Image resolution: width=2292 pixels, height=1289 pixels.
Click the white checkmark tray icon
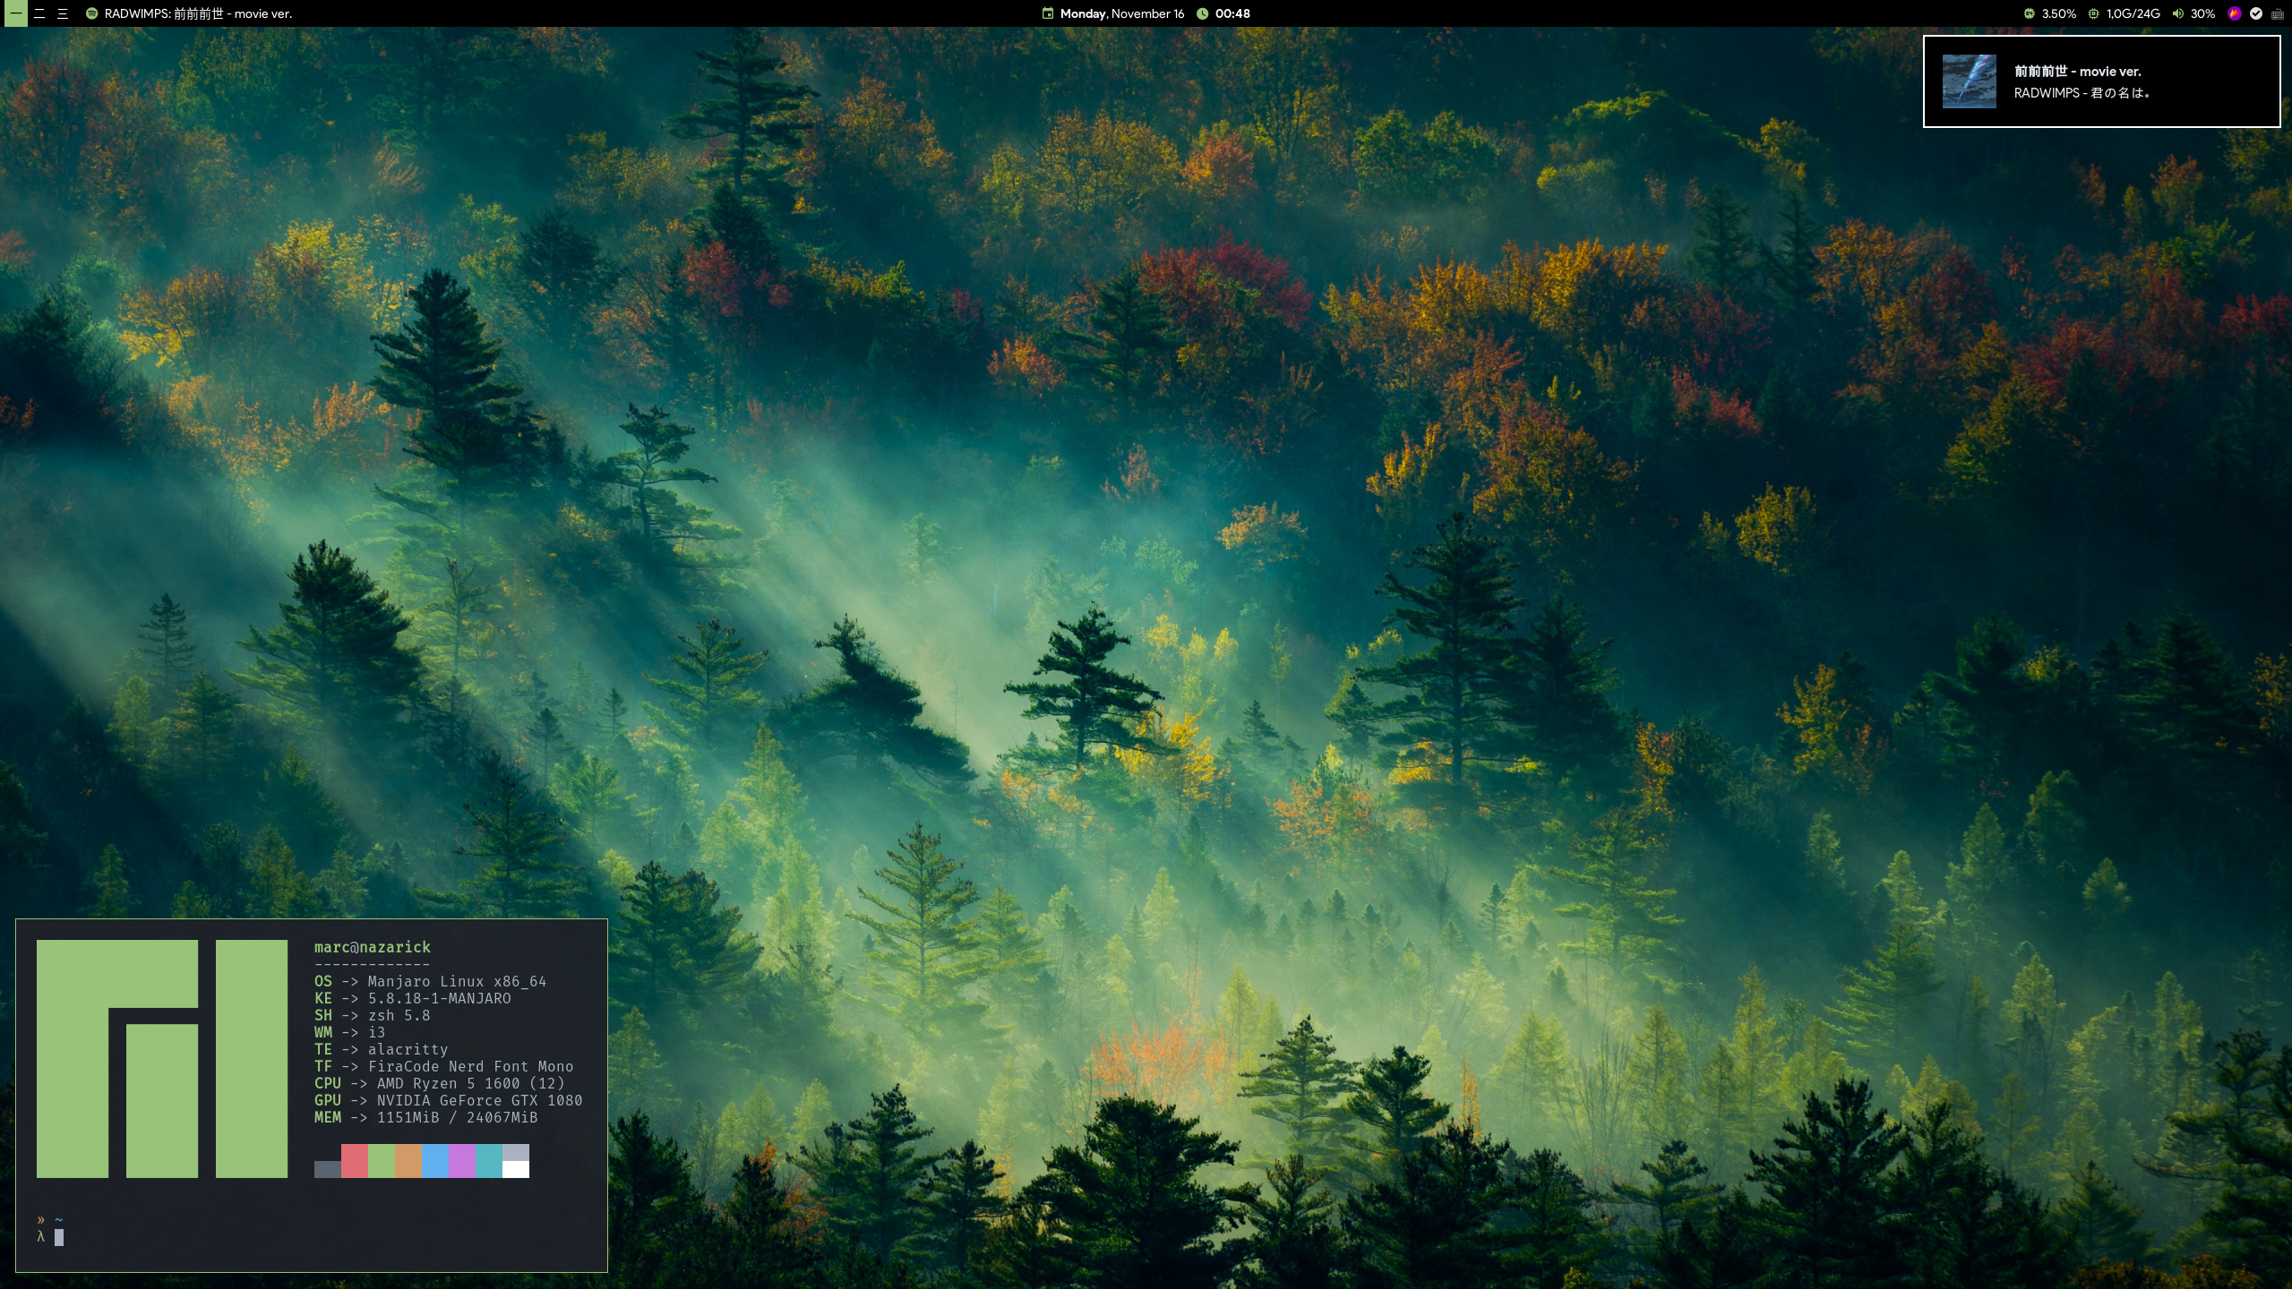(2256, 13)
